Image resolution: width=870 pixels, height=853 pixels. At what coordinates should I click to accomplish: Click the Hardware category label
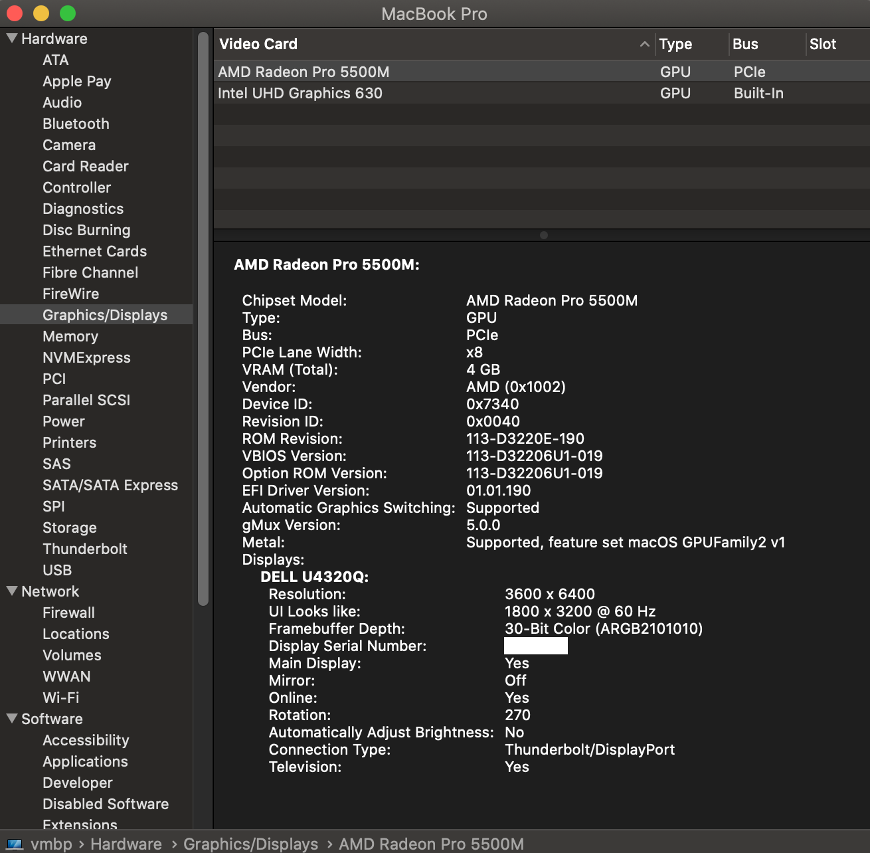click(54, 39)
